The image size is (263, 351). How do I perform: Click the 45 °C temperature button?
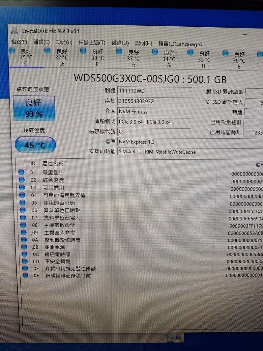point(35,145)
